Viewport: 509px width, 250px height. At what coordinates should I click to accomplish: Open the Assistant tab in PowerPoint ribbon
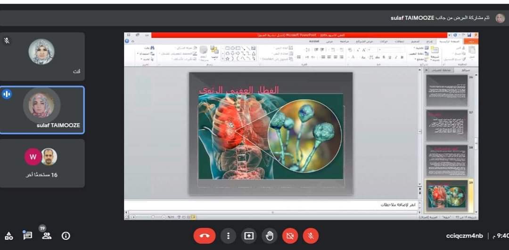click(x=314, y=41)
